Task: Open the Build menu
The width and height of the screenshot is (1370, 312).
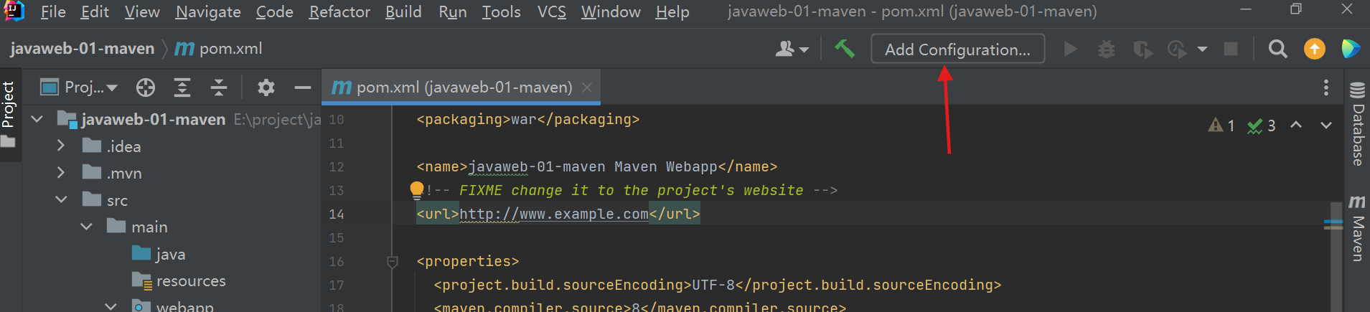Action: point(403,11)
